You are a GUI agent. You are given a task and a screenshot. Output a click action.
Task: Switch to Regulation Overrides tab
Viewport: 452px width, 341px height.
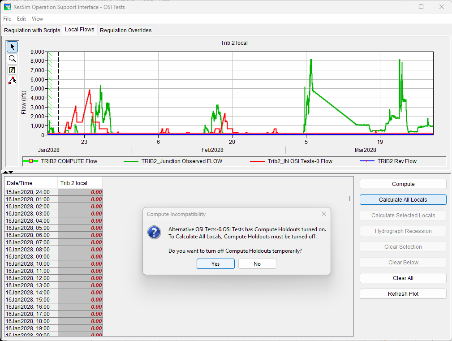pos(125,30)
